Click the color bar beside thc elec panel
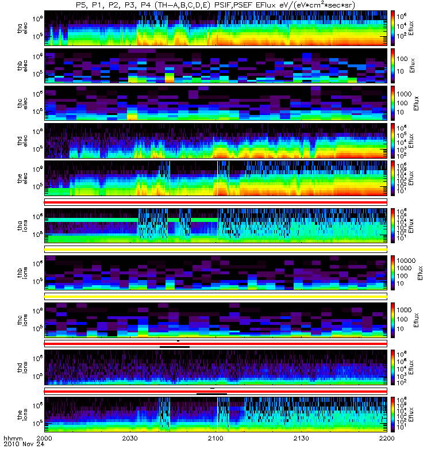This screenshot has height=460, width=431. 392,103
